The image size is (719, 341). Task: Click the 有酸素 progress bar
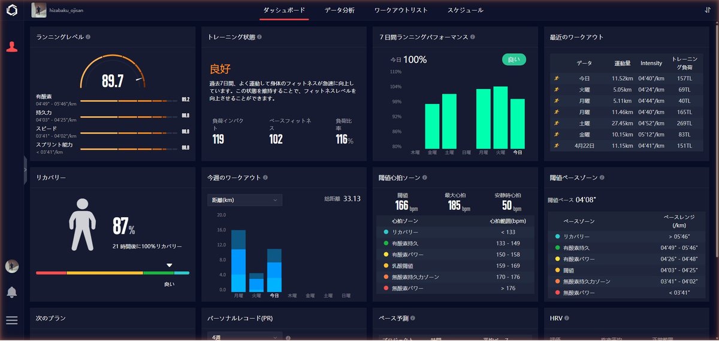point(130,101)
